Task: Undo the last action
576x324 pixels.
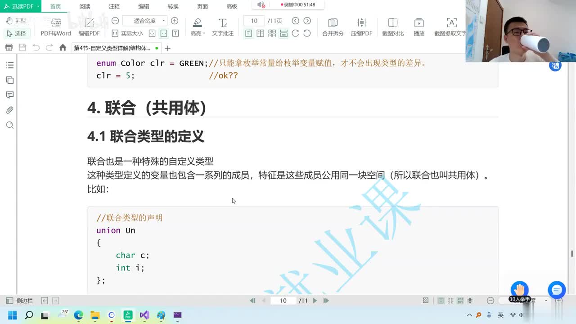Action: click(36, 48)
